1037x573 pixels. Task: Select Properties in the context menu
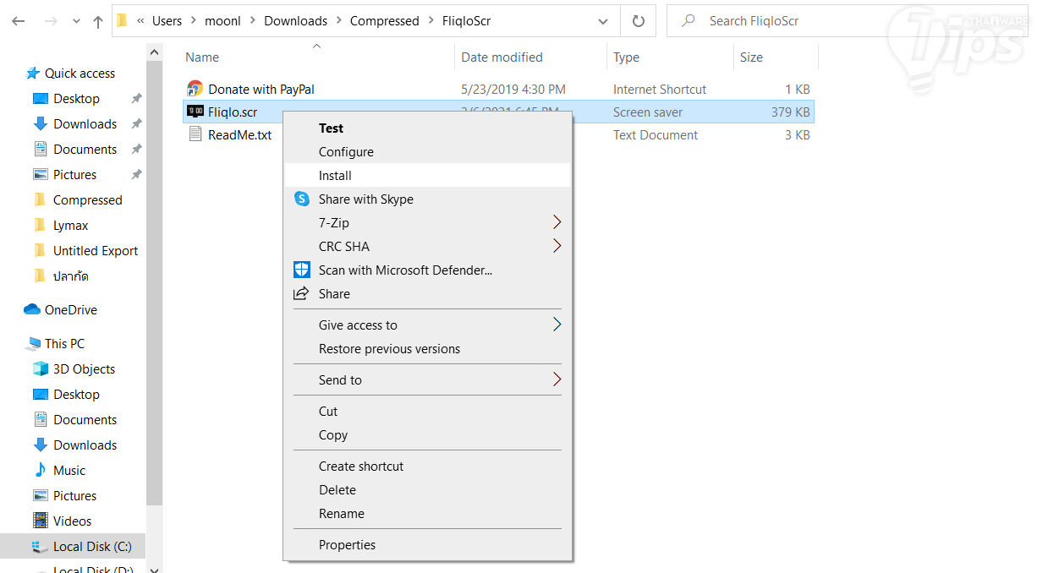[x=347, y=545]
